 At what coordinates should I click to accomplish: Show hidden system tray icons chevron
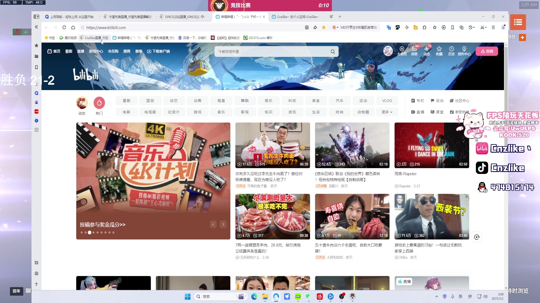click(436, 297)
